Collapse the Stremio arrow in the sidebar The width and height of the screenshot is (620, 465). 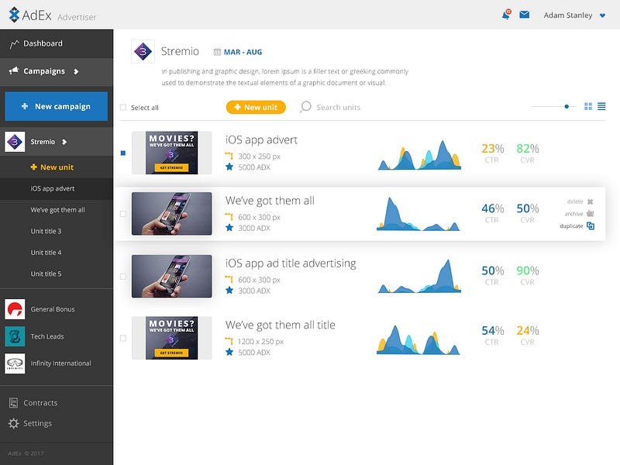pyautogui.click(x=64, y=142)
